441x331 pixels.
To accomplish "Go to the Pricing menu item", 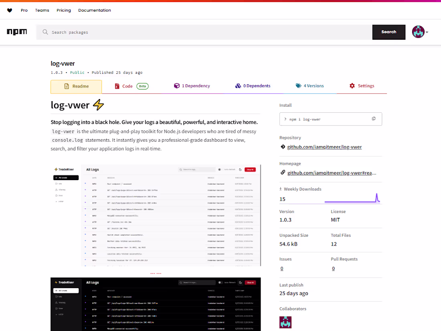I will 63,10.
